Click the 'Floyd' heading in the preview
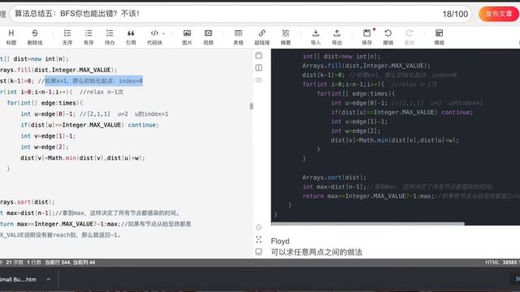Image resolution: width=520 pixels, height=292 pixels. pos(280,241)
